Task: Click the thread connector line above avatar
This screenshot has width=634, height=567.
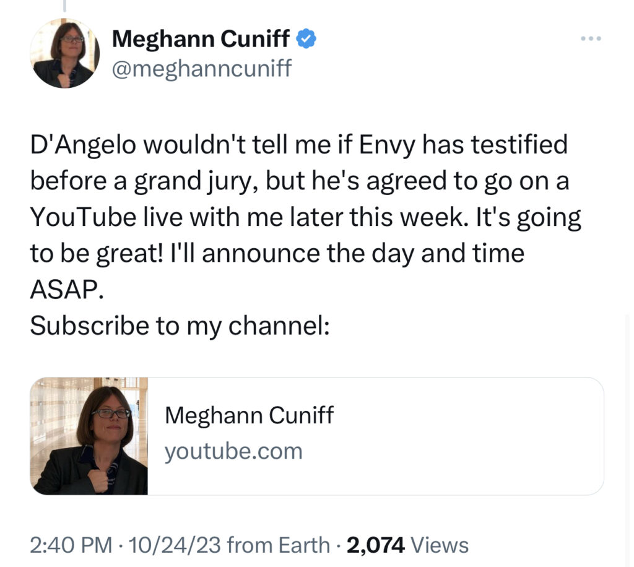Action: click(x=64, y=5)
